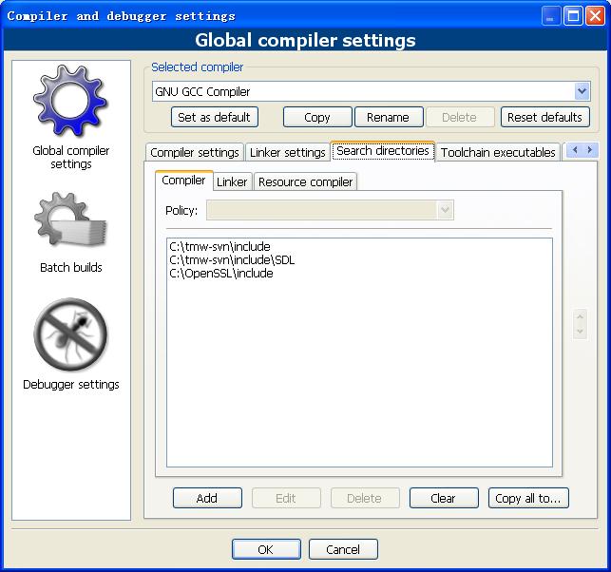Open Debugger settings bug icon
Screen dimensions: 611x572
tap(71, 336)
